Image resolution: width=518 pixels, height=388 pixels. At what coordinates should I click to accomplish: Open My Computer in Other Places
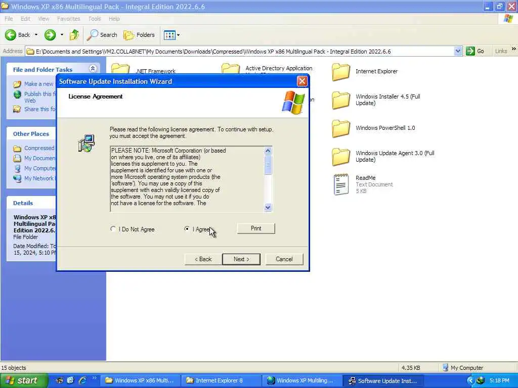[39, 168]
